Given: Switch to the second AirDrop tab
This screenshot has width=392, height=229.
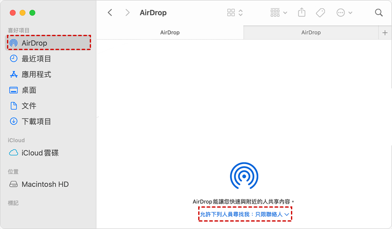Looking at the screenshot, I should tap(311, 33).
